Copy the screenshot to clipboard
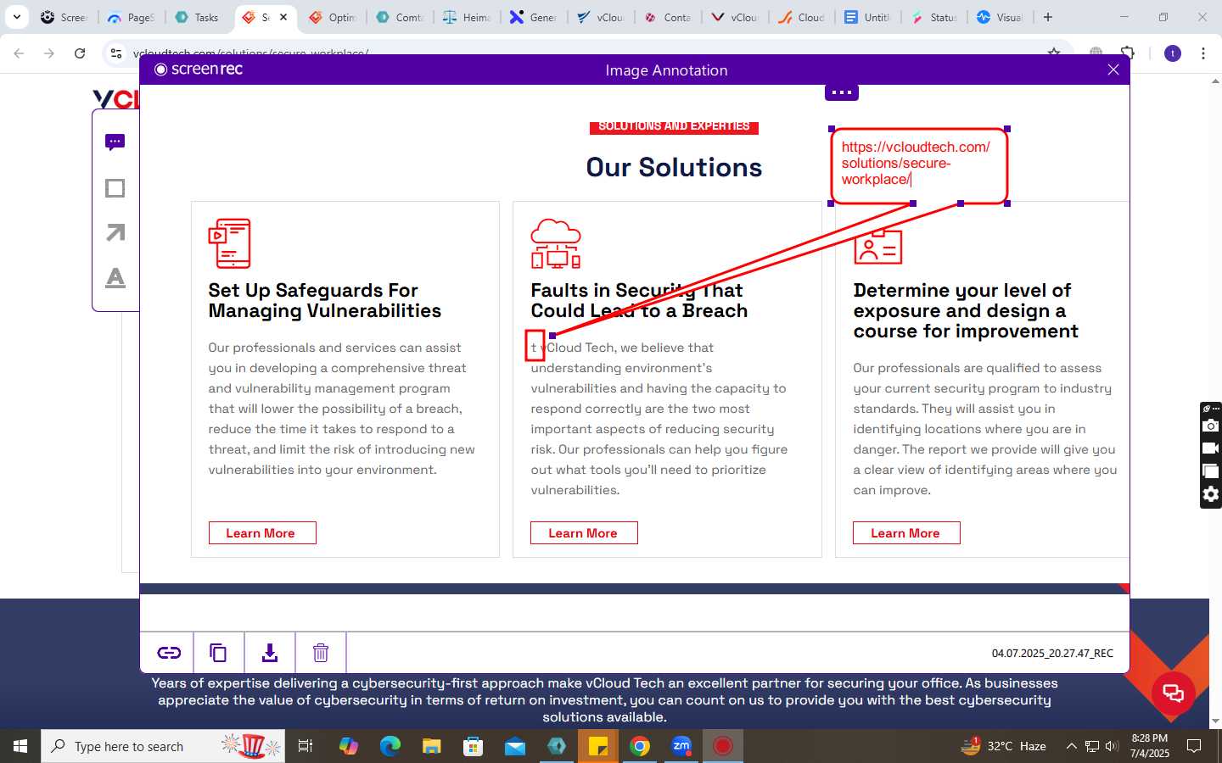 pyautogui.click(x=218, y=653)
